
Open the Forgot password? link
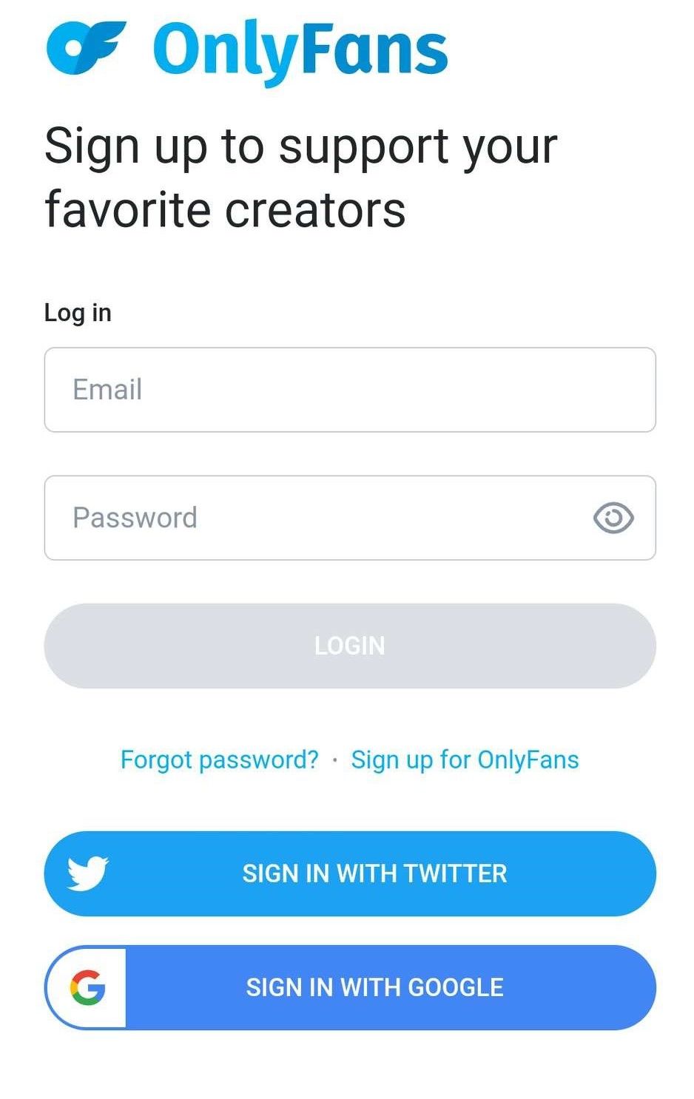tap(220, 760)
